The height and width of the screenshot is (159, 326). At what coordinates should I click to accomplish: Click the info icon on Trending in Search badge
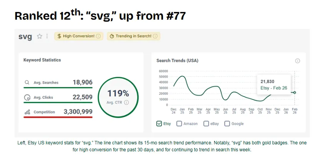pyautogui.click(x=155, y=36)
